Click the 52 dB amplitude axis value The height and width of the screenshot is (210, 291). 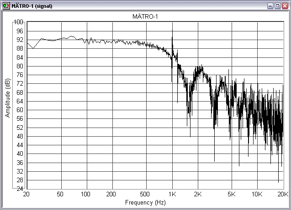point(20,128)
